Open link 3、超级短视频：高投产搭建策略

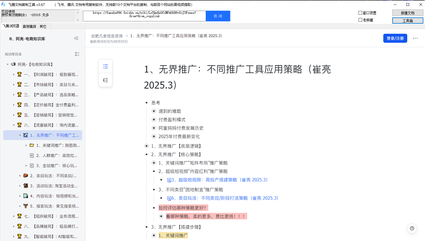tap(219, 180)
